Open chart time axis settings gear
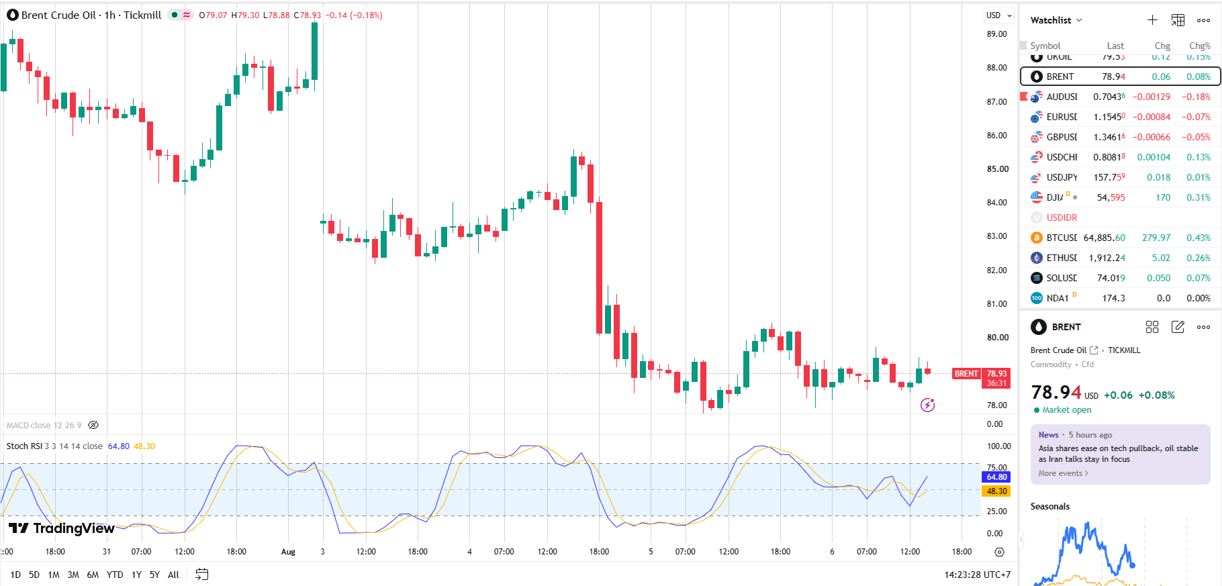 (999, 552)
